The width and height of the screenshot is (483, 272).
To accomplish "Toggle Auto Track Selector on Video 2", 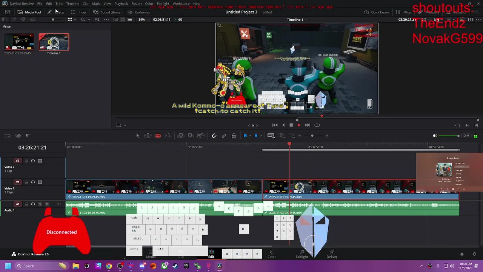I will [33, 161].
